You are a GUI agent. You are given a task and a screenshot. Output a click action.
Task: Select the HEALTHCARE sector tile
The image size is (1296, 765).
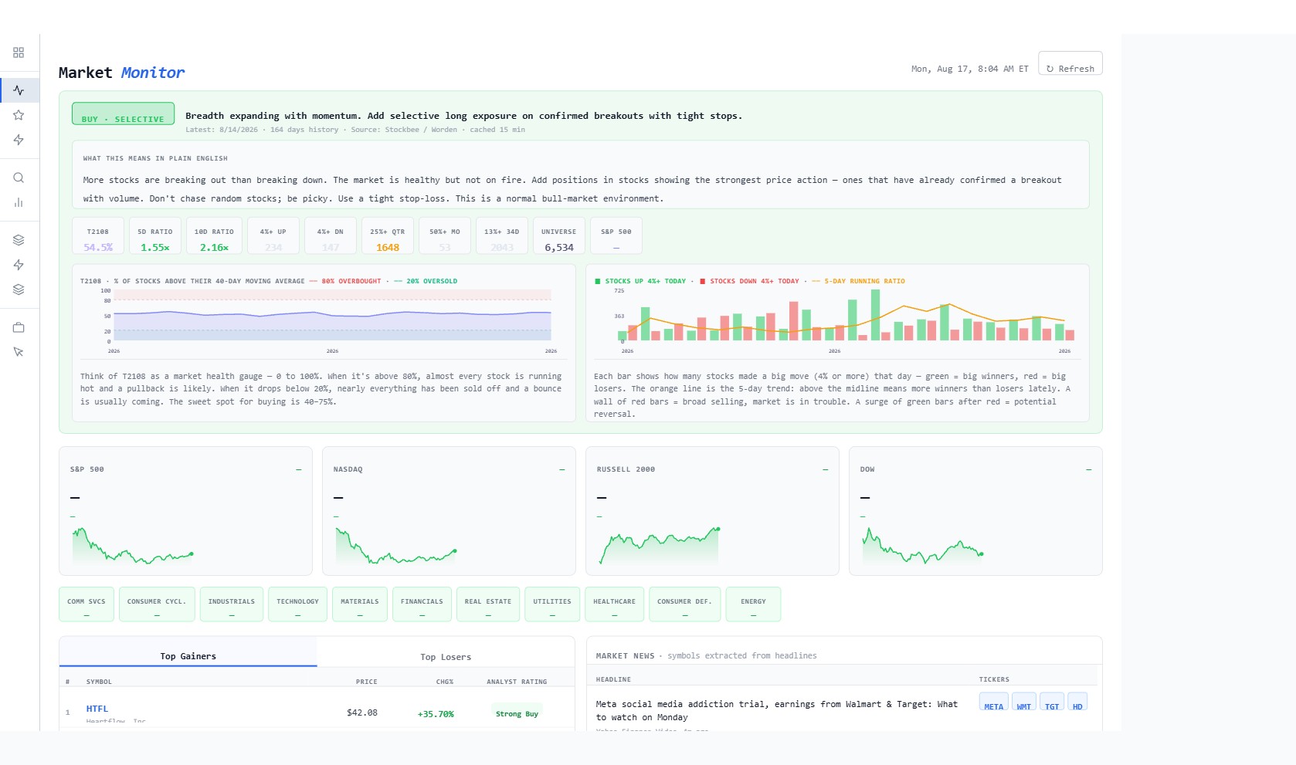(615, 604)
